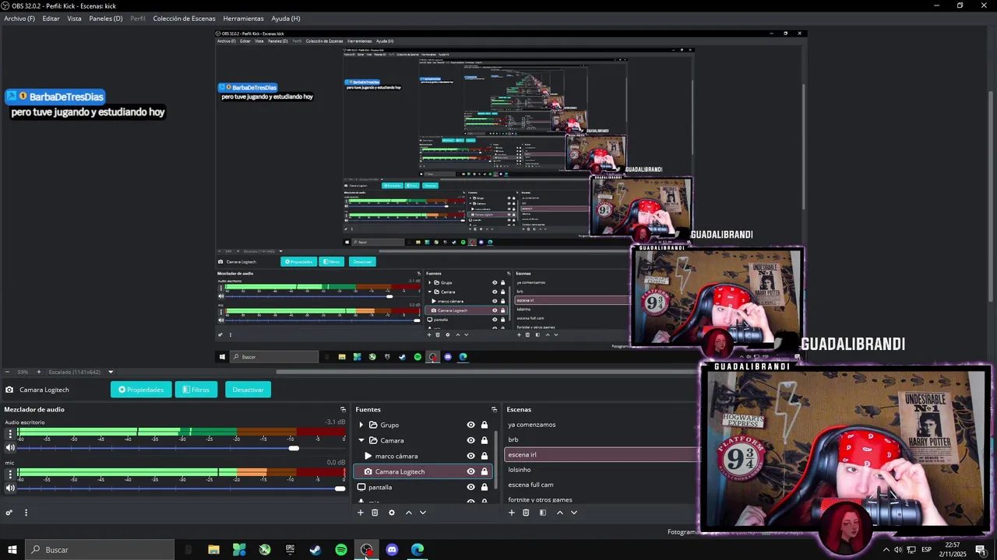
Task: Open the Escalado preview scaling dropdown
Action: 81,372
